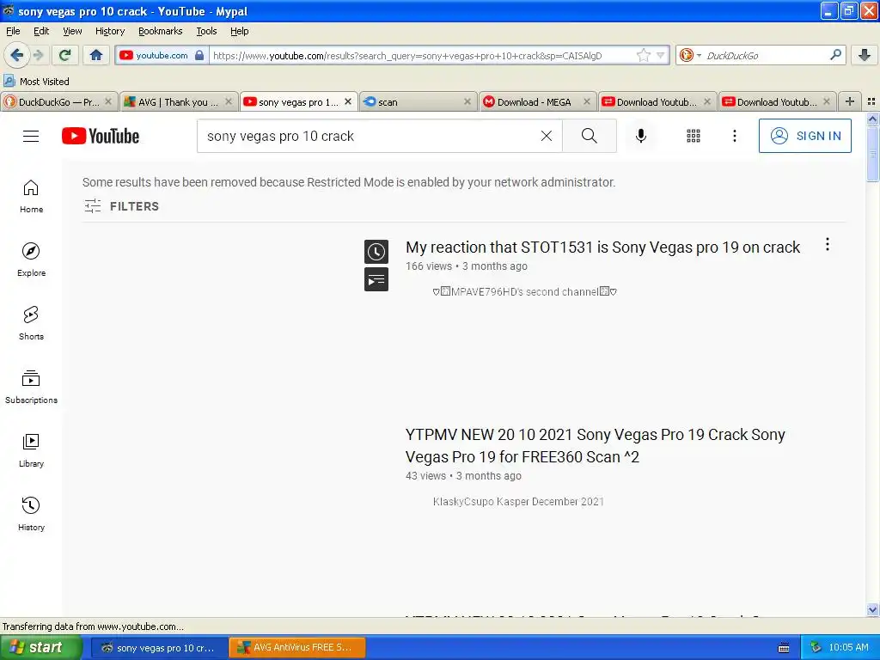Viewport: 880px width, 660px height.
Task: Select AVG AntiVirus FREE taskbar item
Action: [x=296, y=648]
